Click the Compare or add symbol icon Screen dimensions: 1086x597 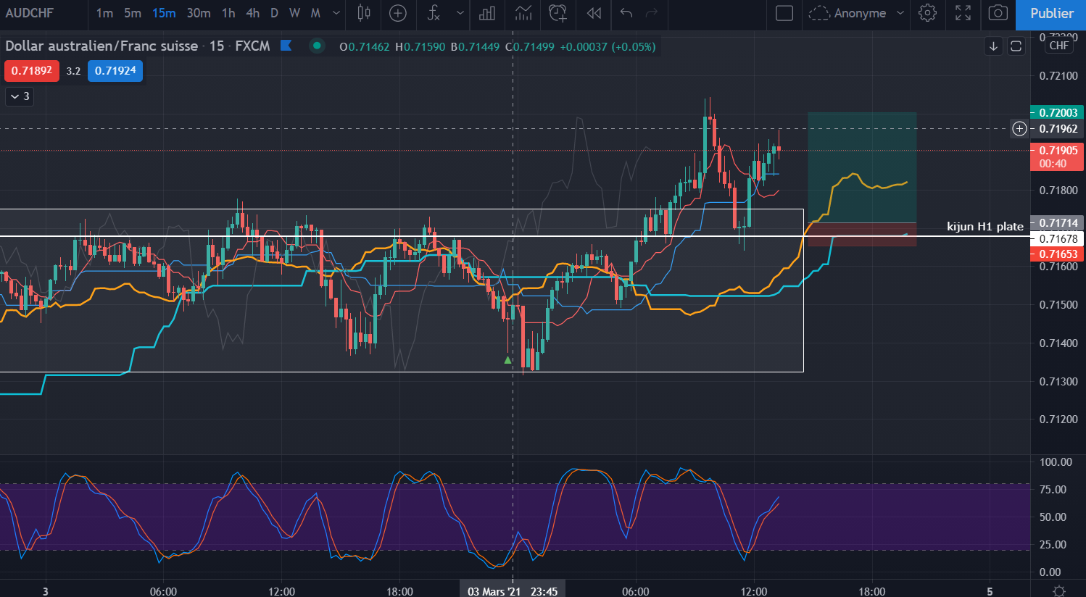click(x=398, y=13)
